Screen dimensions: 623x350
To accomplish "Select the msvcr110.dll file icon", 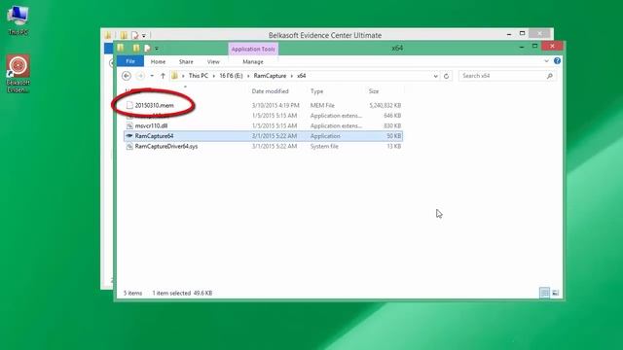I will (x=129, y=125).
